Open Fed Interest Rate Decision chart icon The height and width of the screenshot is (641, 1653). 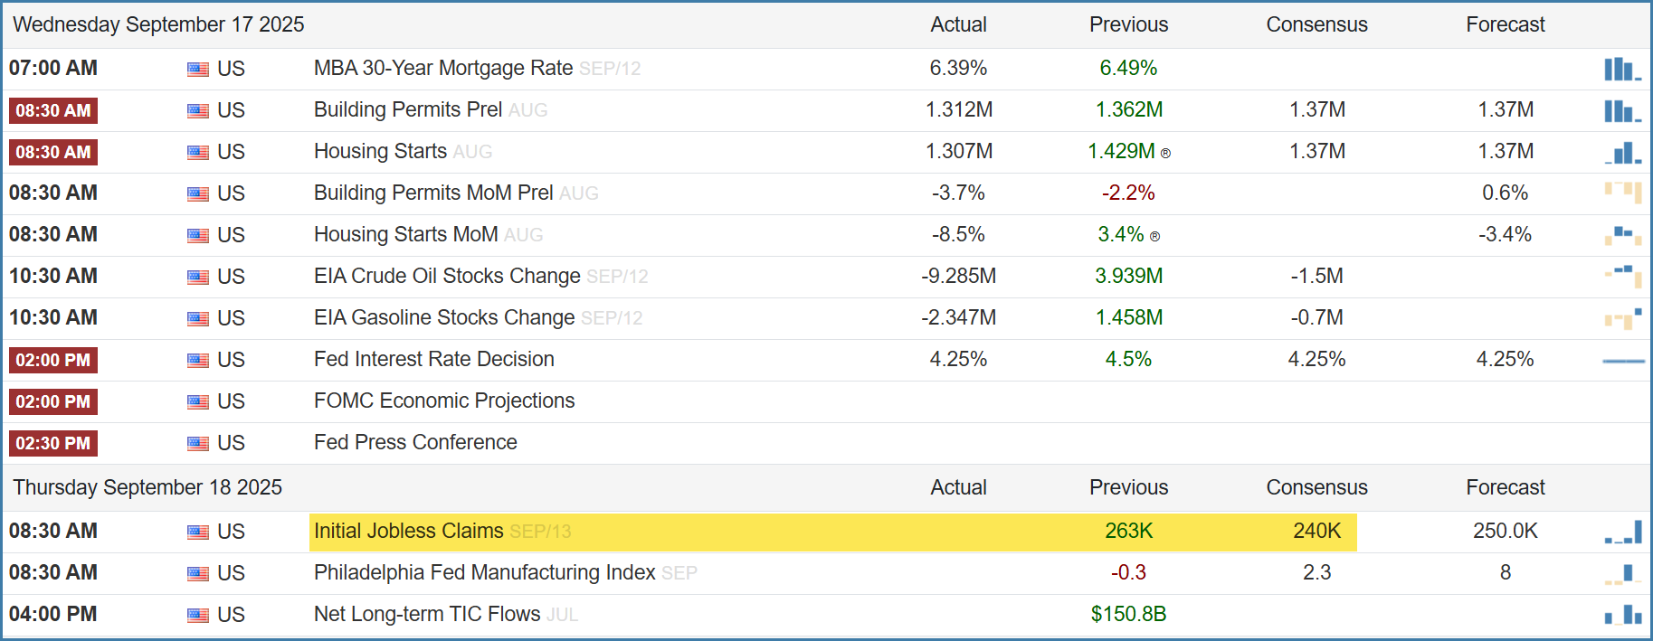click(1623, 360)
